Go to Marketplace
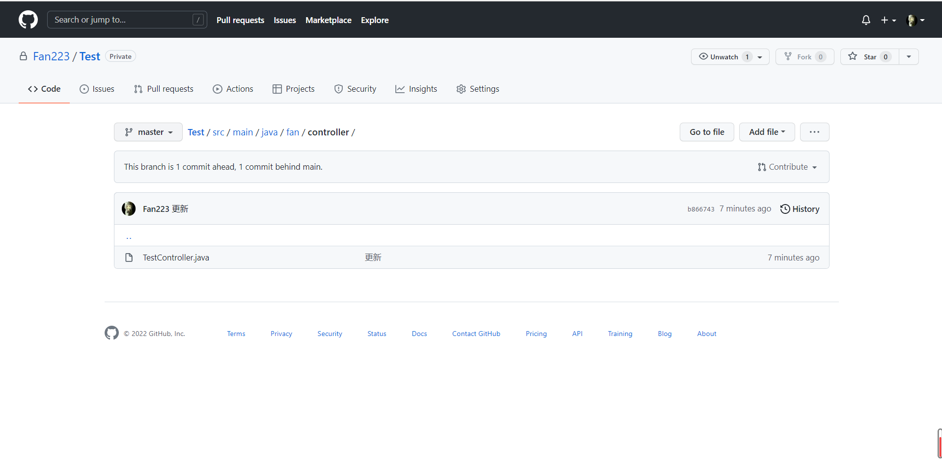The image size is (942, 466). (x=329, y=20)
